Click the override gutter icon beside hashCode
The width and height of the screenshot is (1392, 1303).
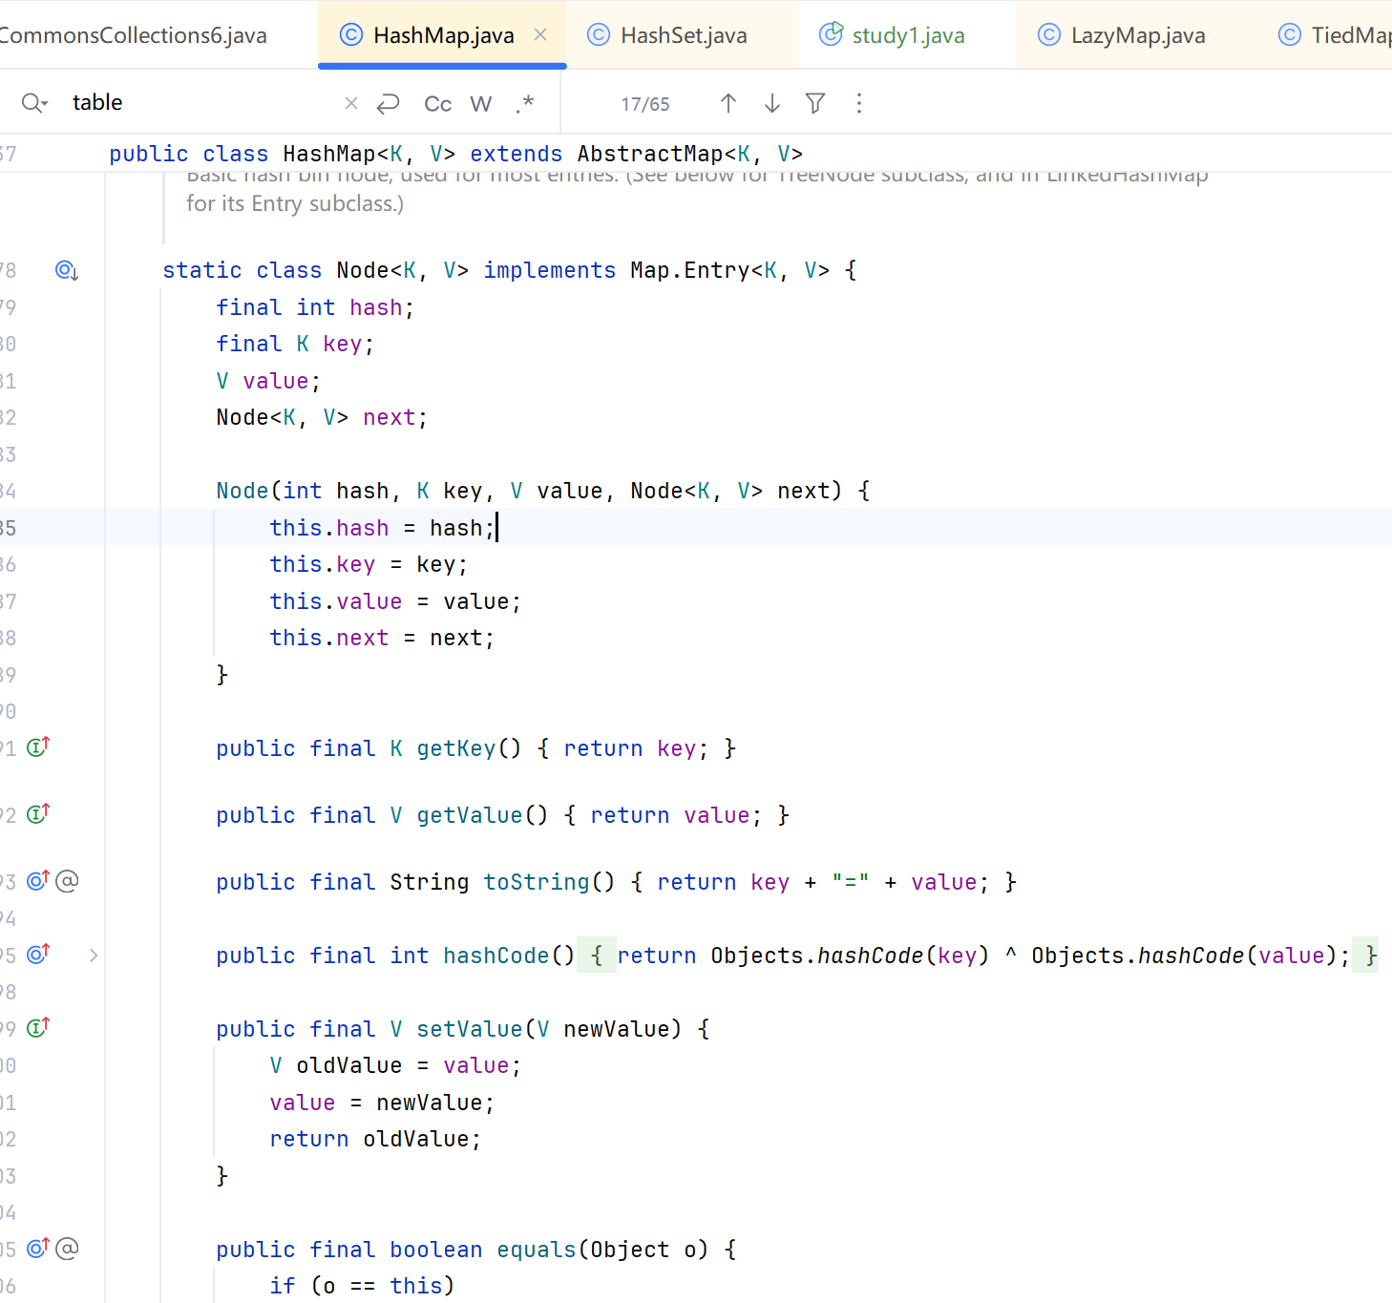[38, 954]
